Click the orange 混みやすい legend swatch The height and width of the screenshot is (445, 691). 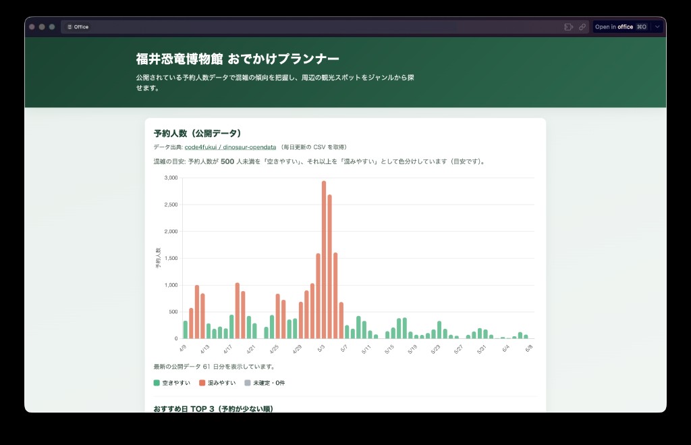coord(202,383)
